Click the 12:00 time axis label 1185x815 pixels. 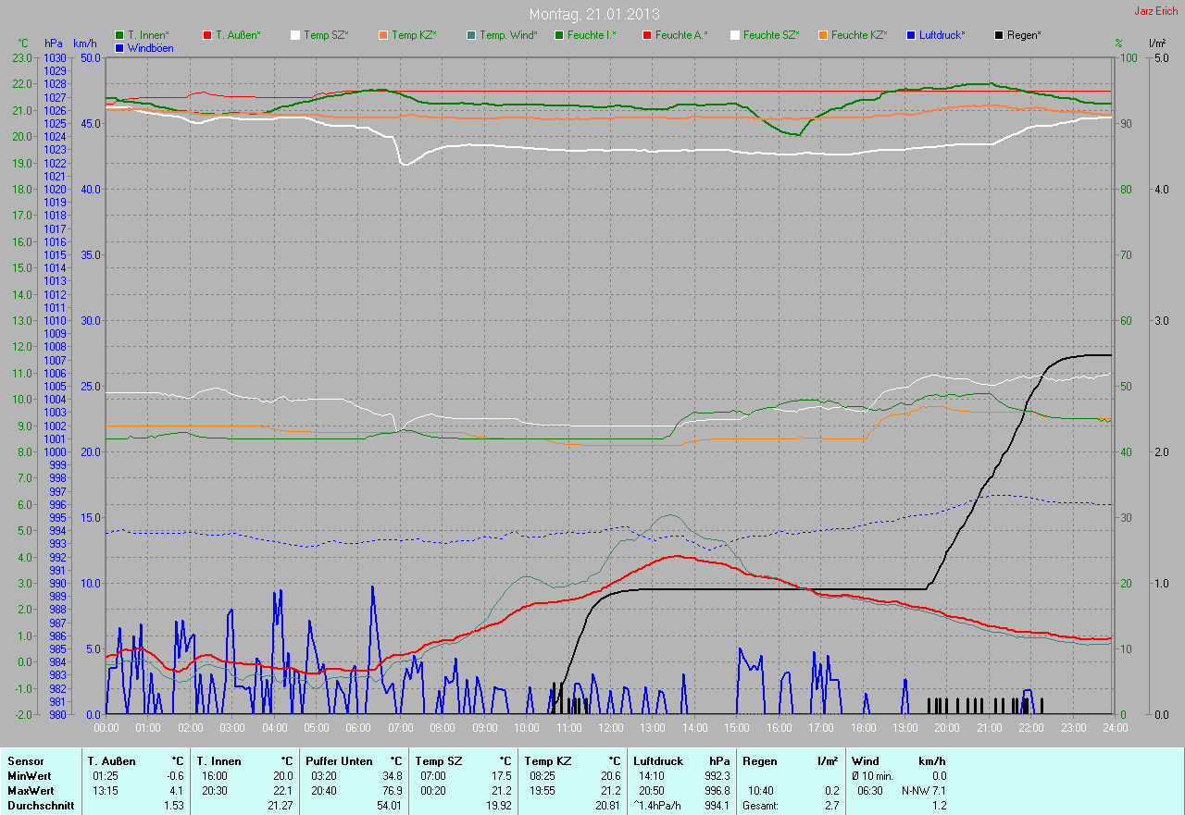pos(610,728)
